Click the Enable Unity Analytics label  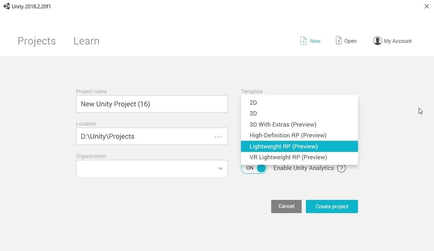(x=303, y=168)
